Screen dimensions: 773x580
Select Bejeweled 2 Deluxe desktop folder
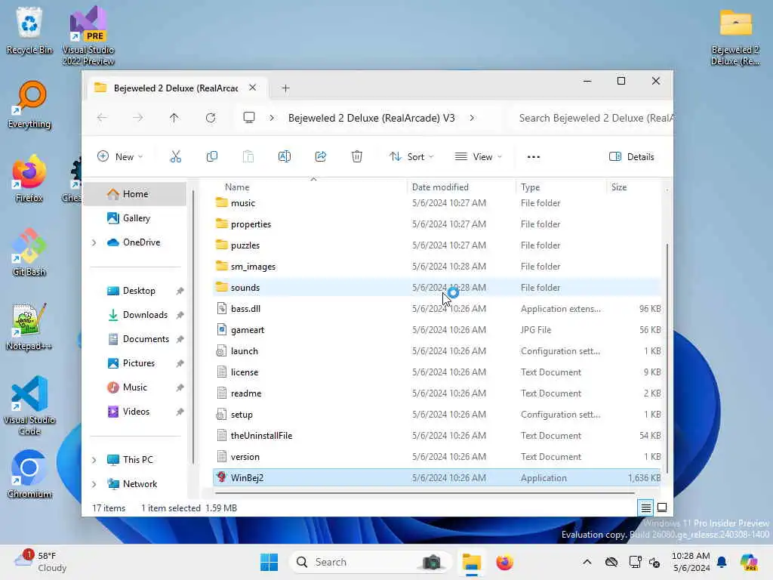pos(735,37)
